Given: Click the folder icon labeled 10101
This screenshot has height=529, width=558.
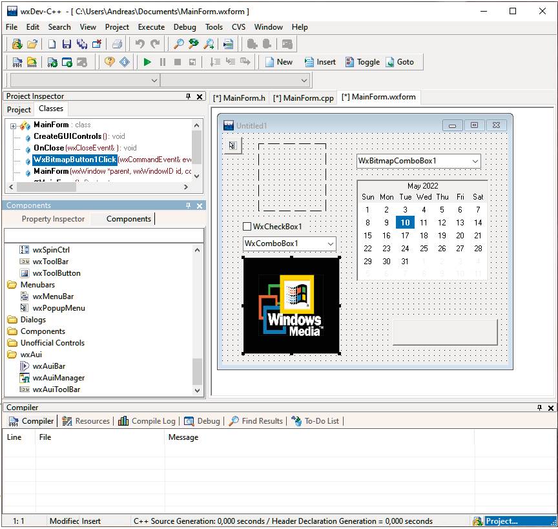Looking at the screenshot, I should pyautogui.click(x=32, y=62).
